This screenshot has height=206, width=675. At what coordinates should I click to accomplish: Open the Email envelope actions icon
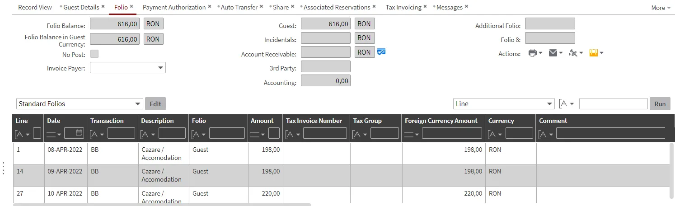(555, 53)
